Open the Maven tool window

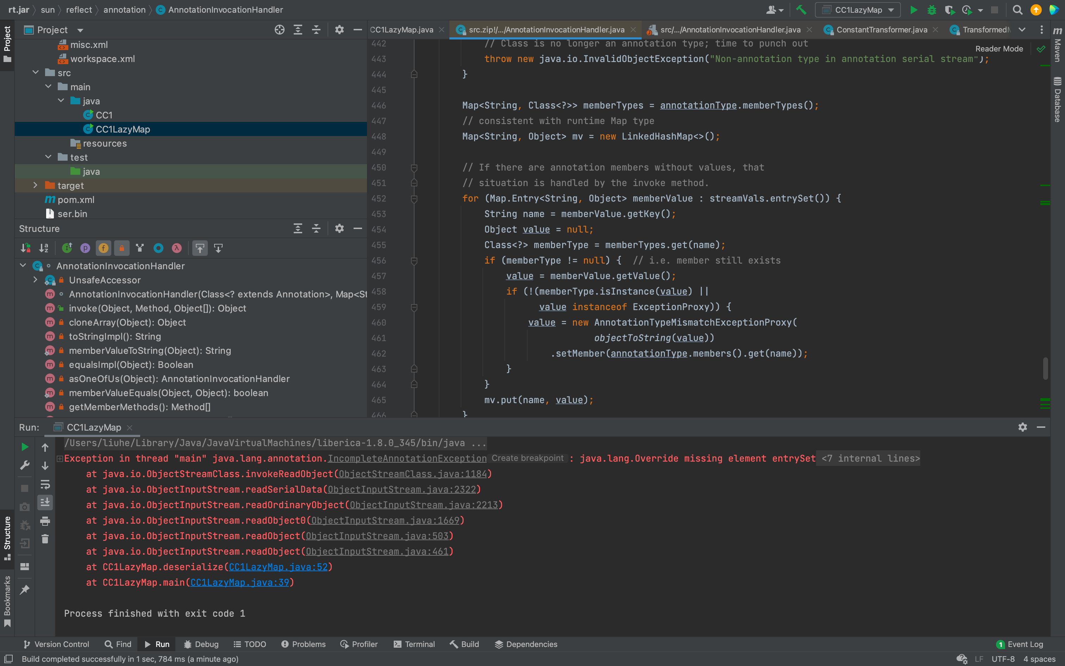1057,44
